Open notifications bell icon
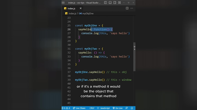Image resolution: width=197 pixels, height=110 pixels. click(132, 108)
